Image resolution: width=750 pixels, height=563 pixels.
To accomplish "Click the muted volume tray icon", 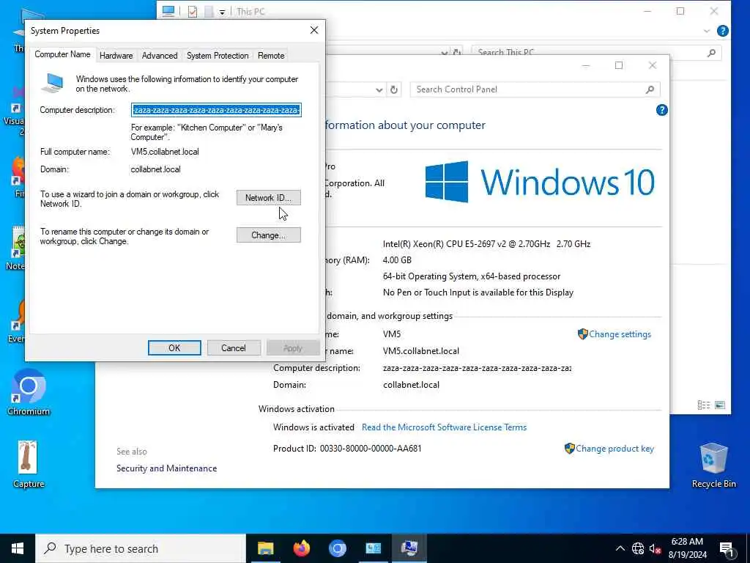I will click(655, 548).
